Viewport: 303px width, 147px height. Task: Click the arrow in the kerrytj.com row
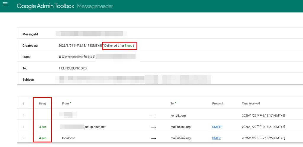tap(154, 116)
